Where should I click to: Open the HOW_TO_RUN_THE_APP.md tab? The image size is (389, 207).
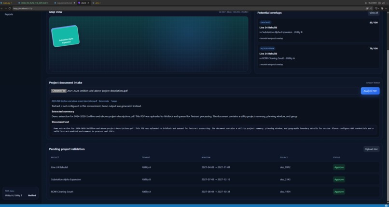pyautogui.click(x=33, y=3)
